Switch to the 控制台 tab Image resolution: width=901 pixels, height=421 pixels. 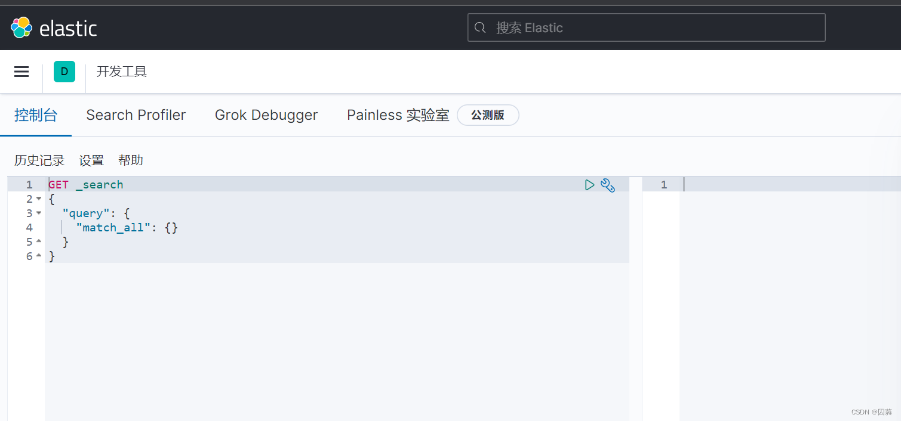point(36,115)
